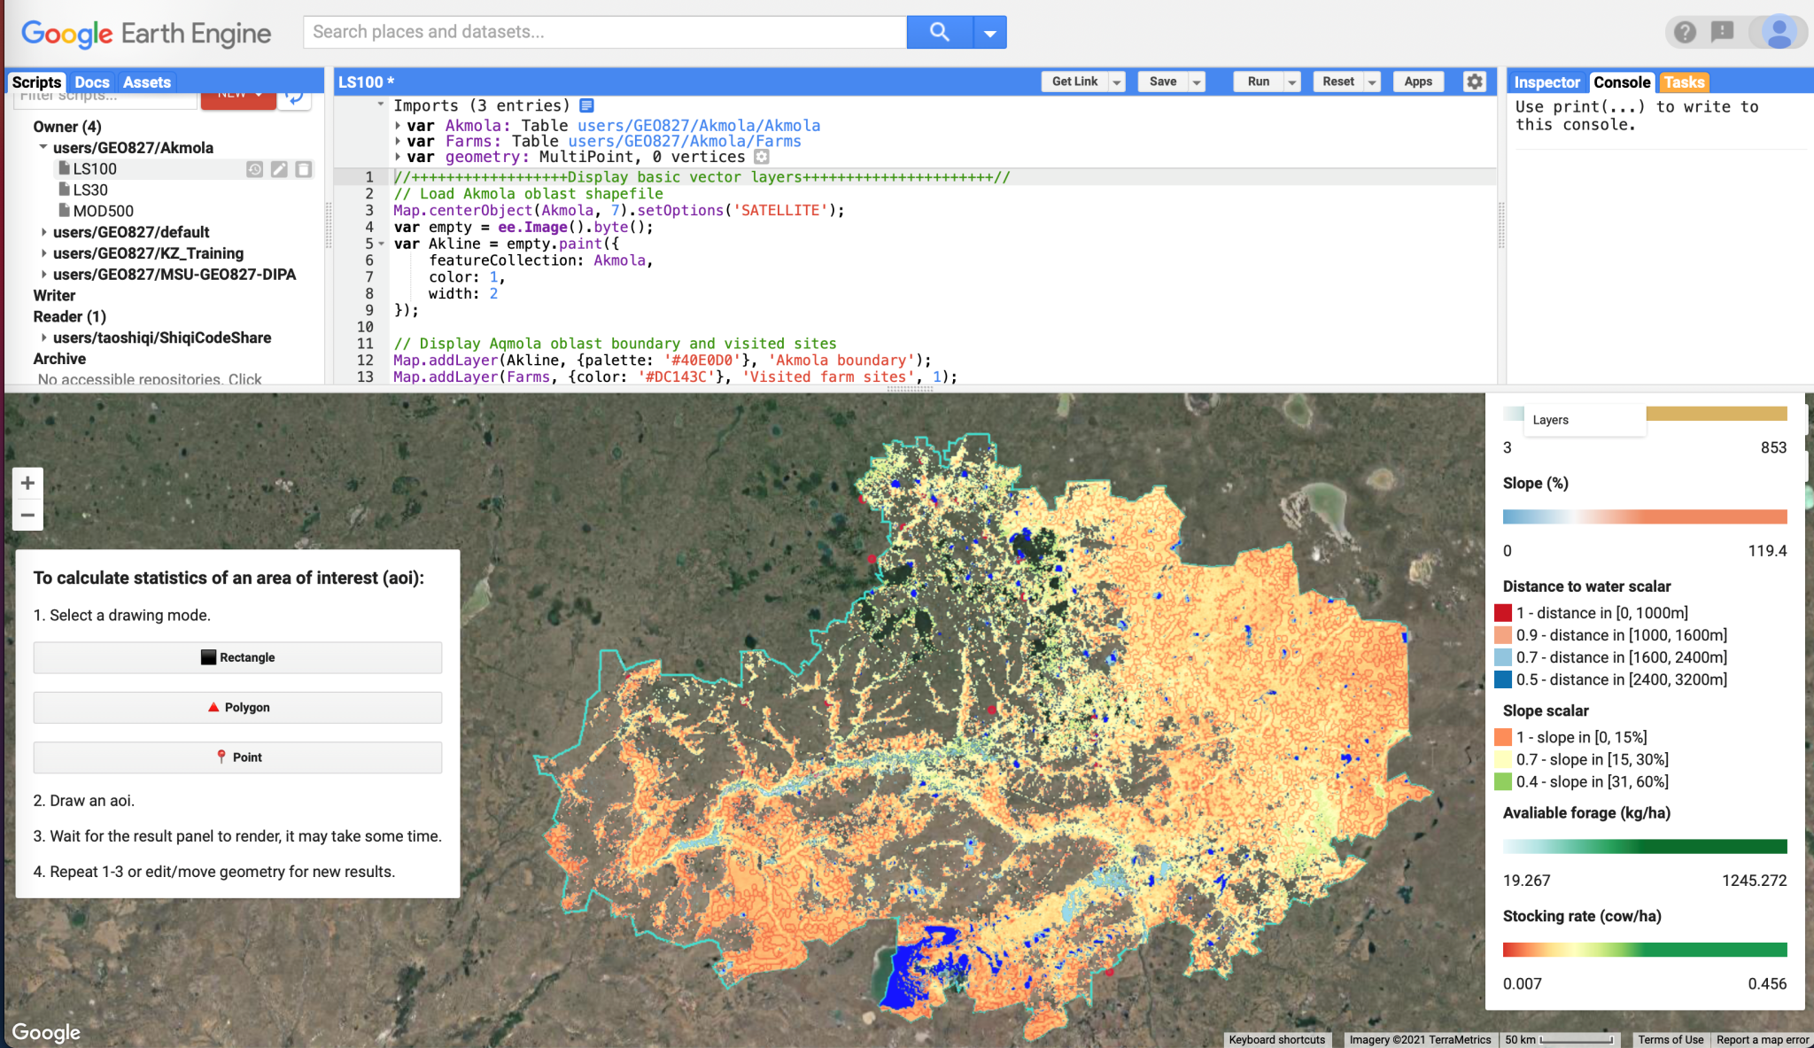Open the LS30 script file
Viewport: 1814px width, 1048px height.
[90, 190]
